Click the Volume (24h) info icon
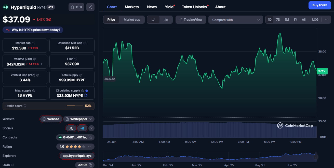This screenshot has width=334, height=168. pos(35,59)
